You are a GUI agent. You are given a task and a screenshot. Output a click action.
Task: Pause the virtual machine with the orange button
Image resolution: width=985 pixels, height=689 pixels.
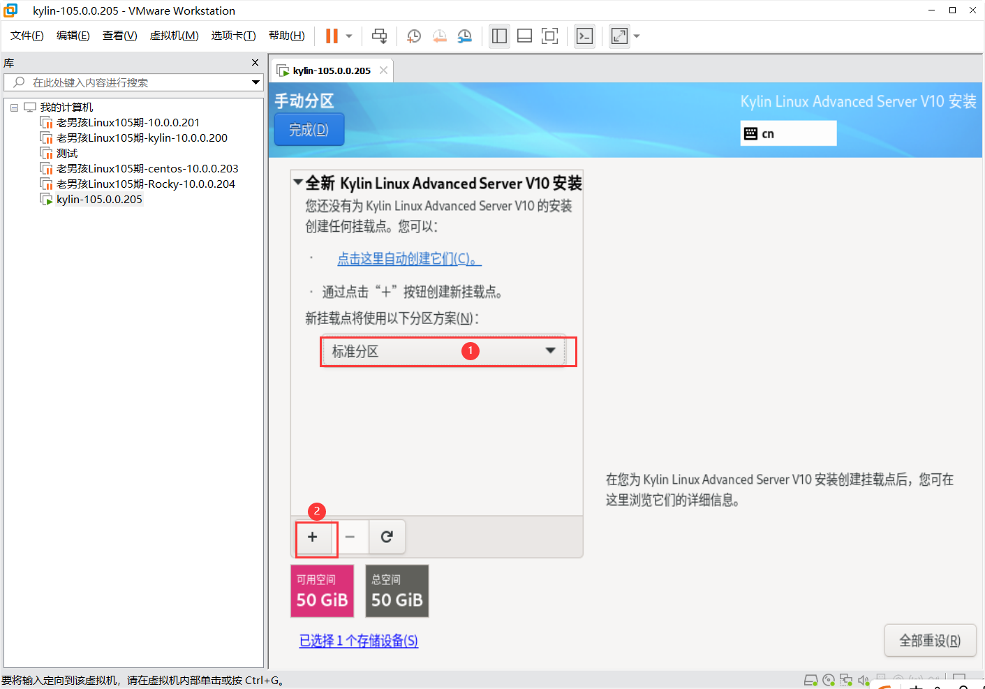coord(332,36)
